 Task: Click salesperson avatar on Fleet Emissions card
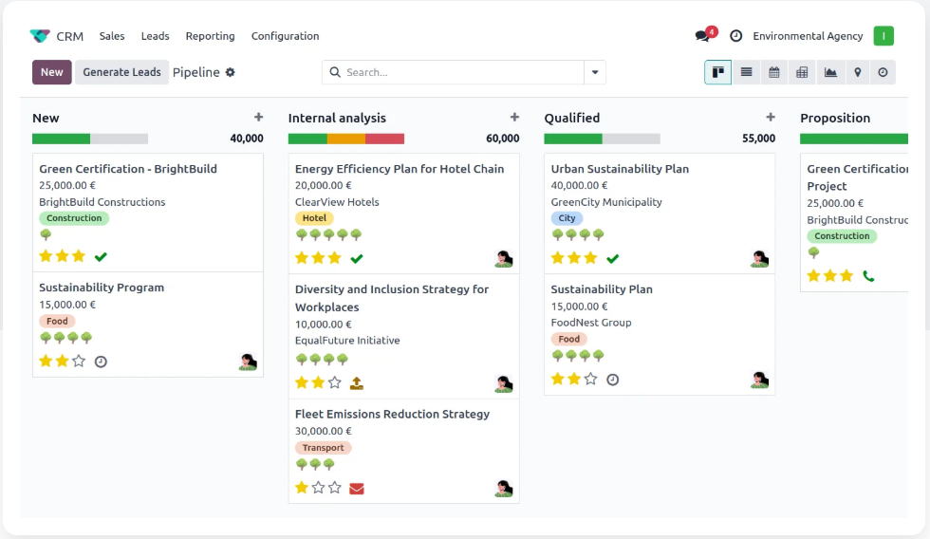pos(504,489)
